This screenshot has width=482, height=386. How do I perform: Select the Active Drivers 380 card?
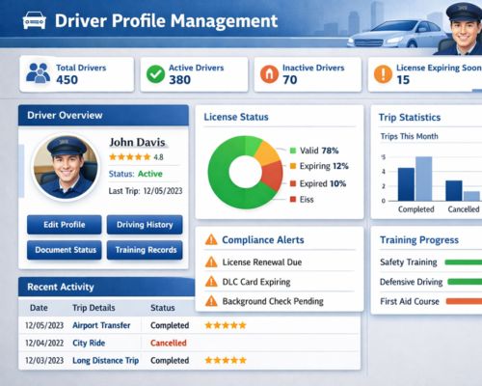point(194,74)
